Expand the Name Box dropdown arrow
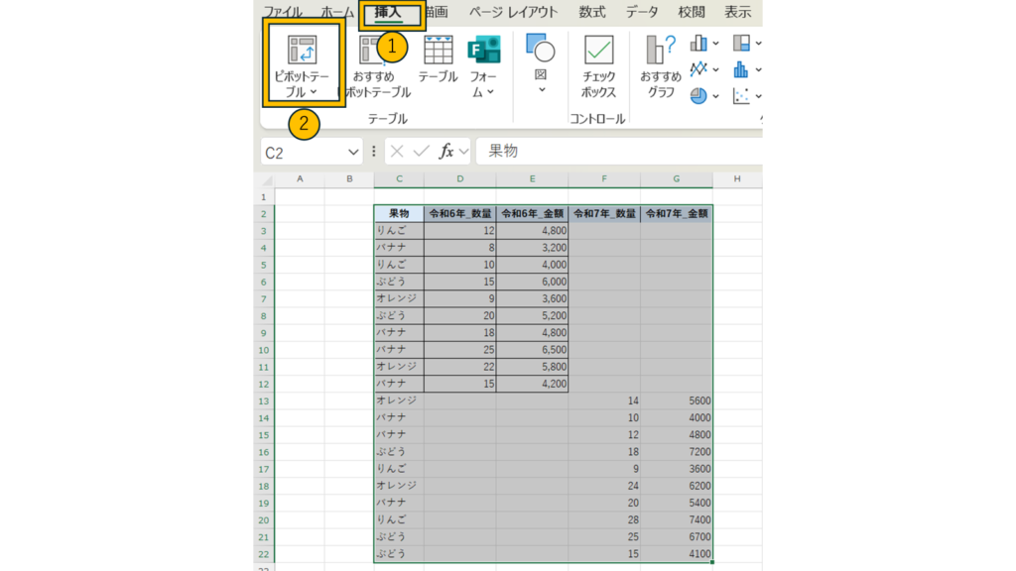1016x571 pixels. click(x=353, y=153)
